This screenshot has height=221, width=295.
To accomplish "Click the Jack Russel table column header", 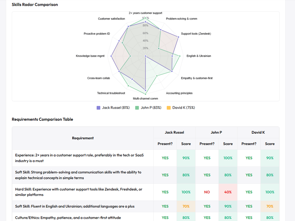I will [x=174, y=132].
